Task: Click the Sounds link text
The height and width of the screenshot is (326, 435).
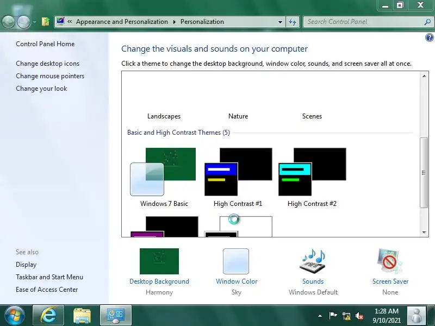Action: (x=313, y=281)
